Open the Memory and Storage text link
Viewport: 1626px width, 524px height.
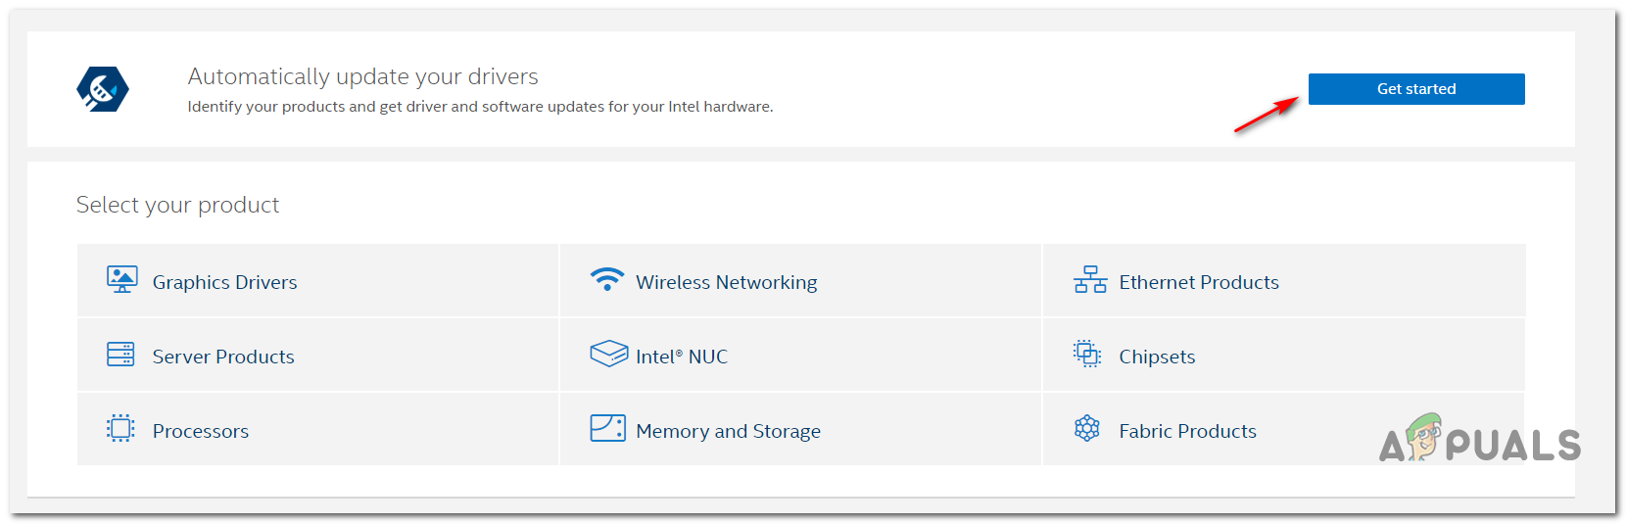(x=728, y=431)
